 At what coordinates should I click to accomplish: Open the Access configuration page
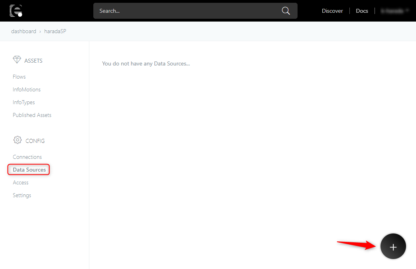tap(21, 182)
